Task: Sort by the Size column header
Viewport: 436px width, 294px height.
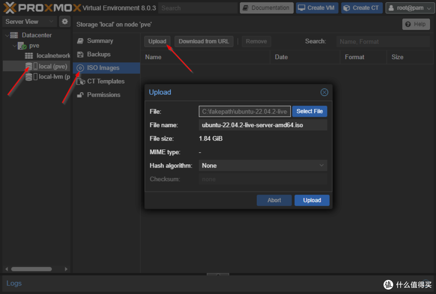Action: click(410, 57)
